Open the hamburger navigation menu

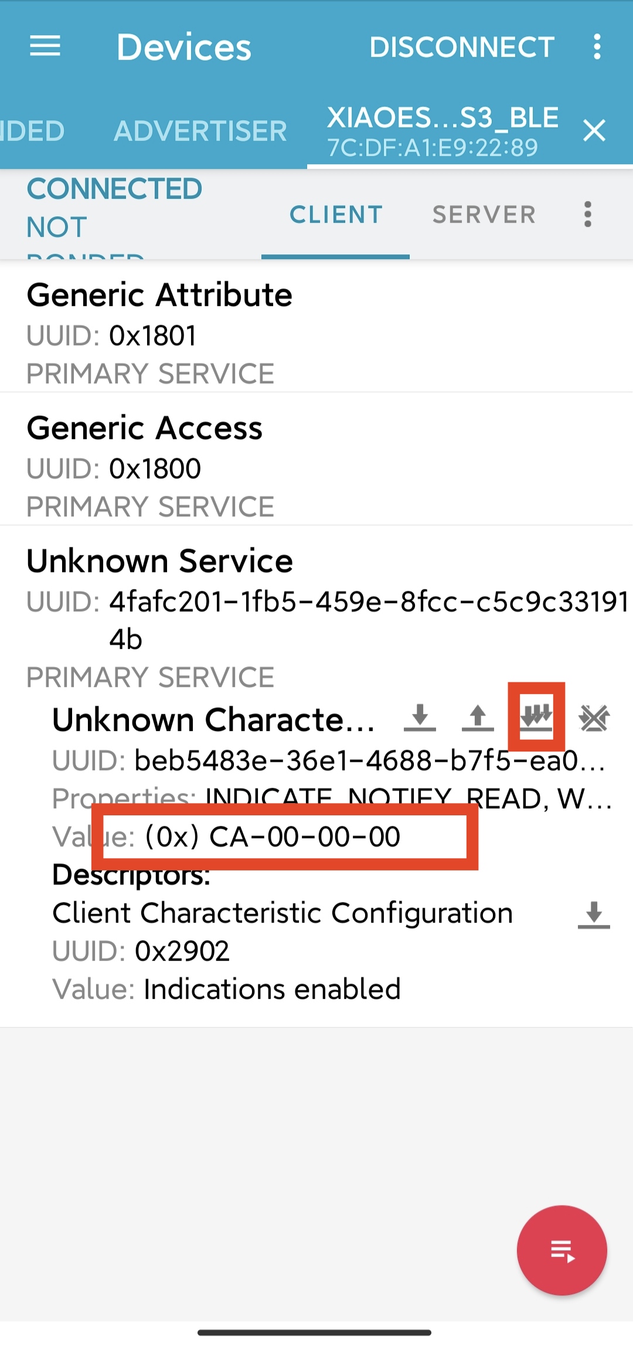click(x=45, y=46)
